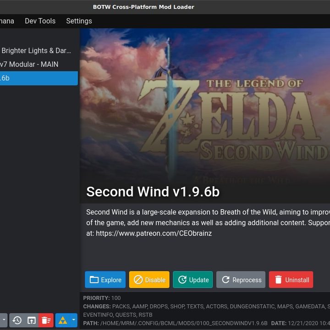Select the highlighted .6b mod in the list
The height and width of the screenshot is (330, 330).
coord(39,78)
